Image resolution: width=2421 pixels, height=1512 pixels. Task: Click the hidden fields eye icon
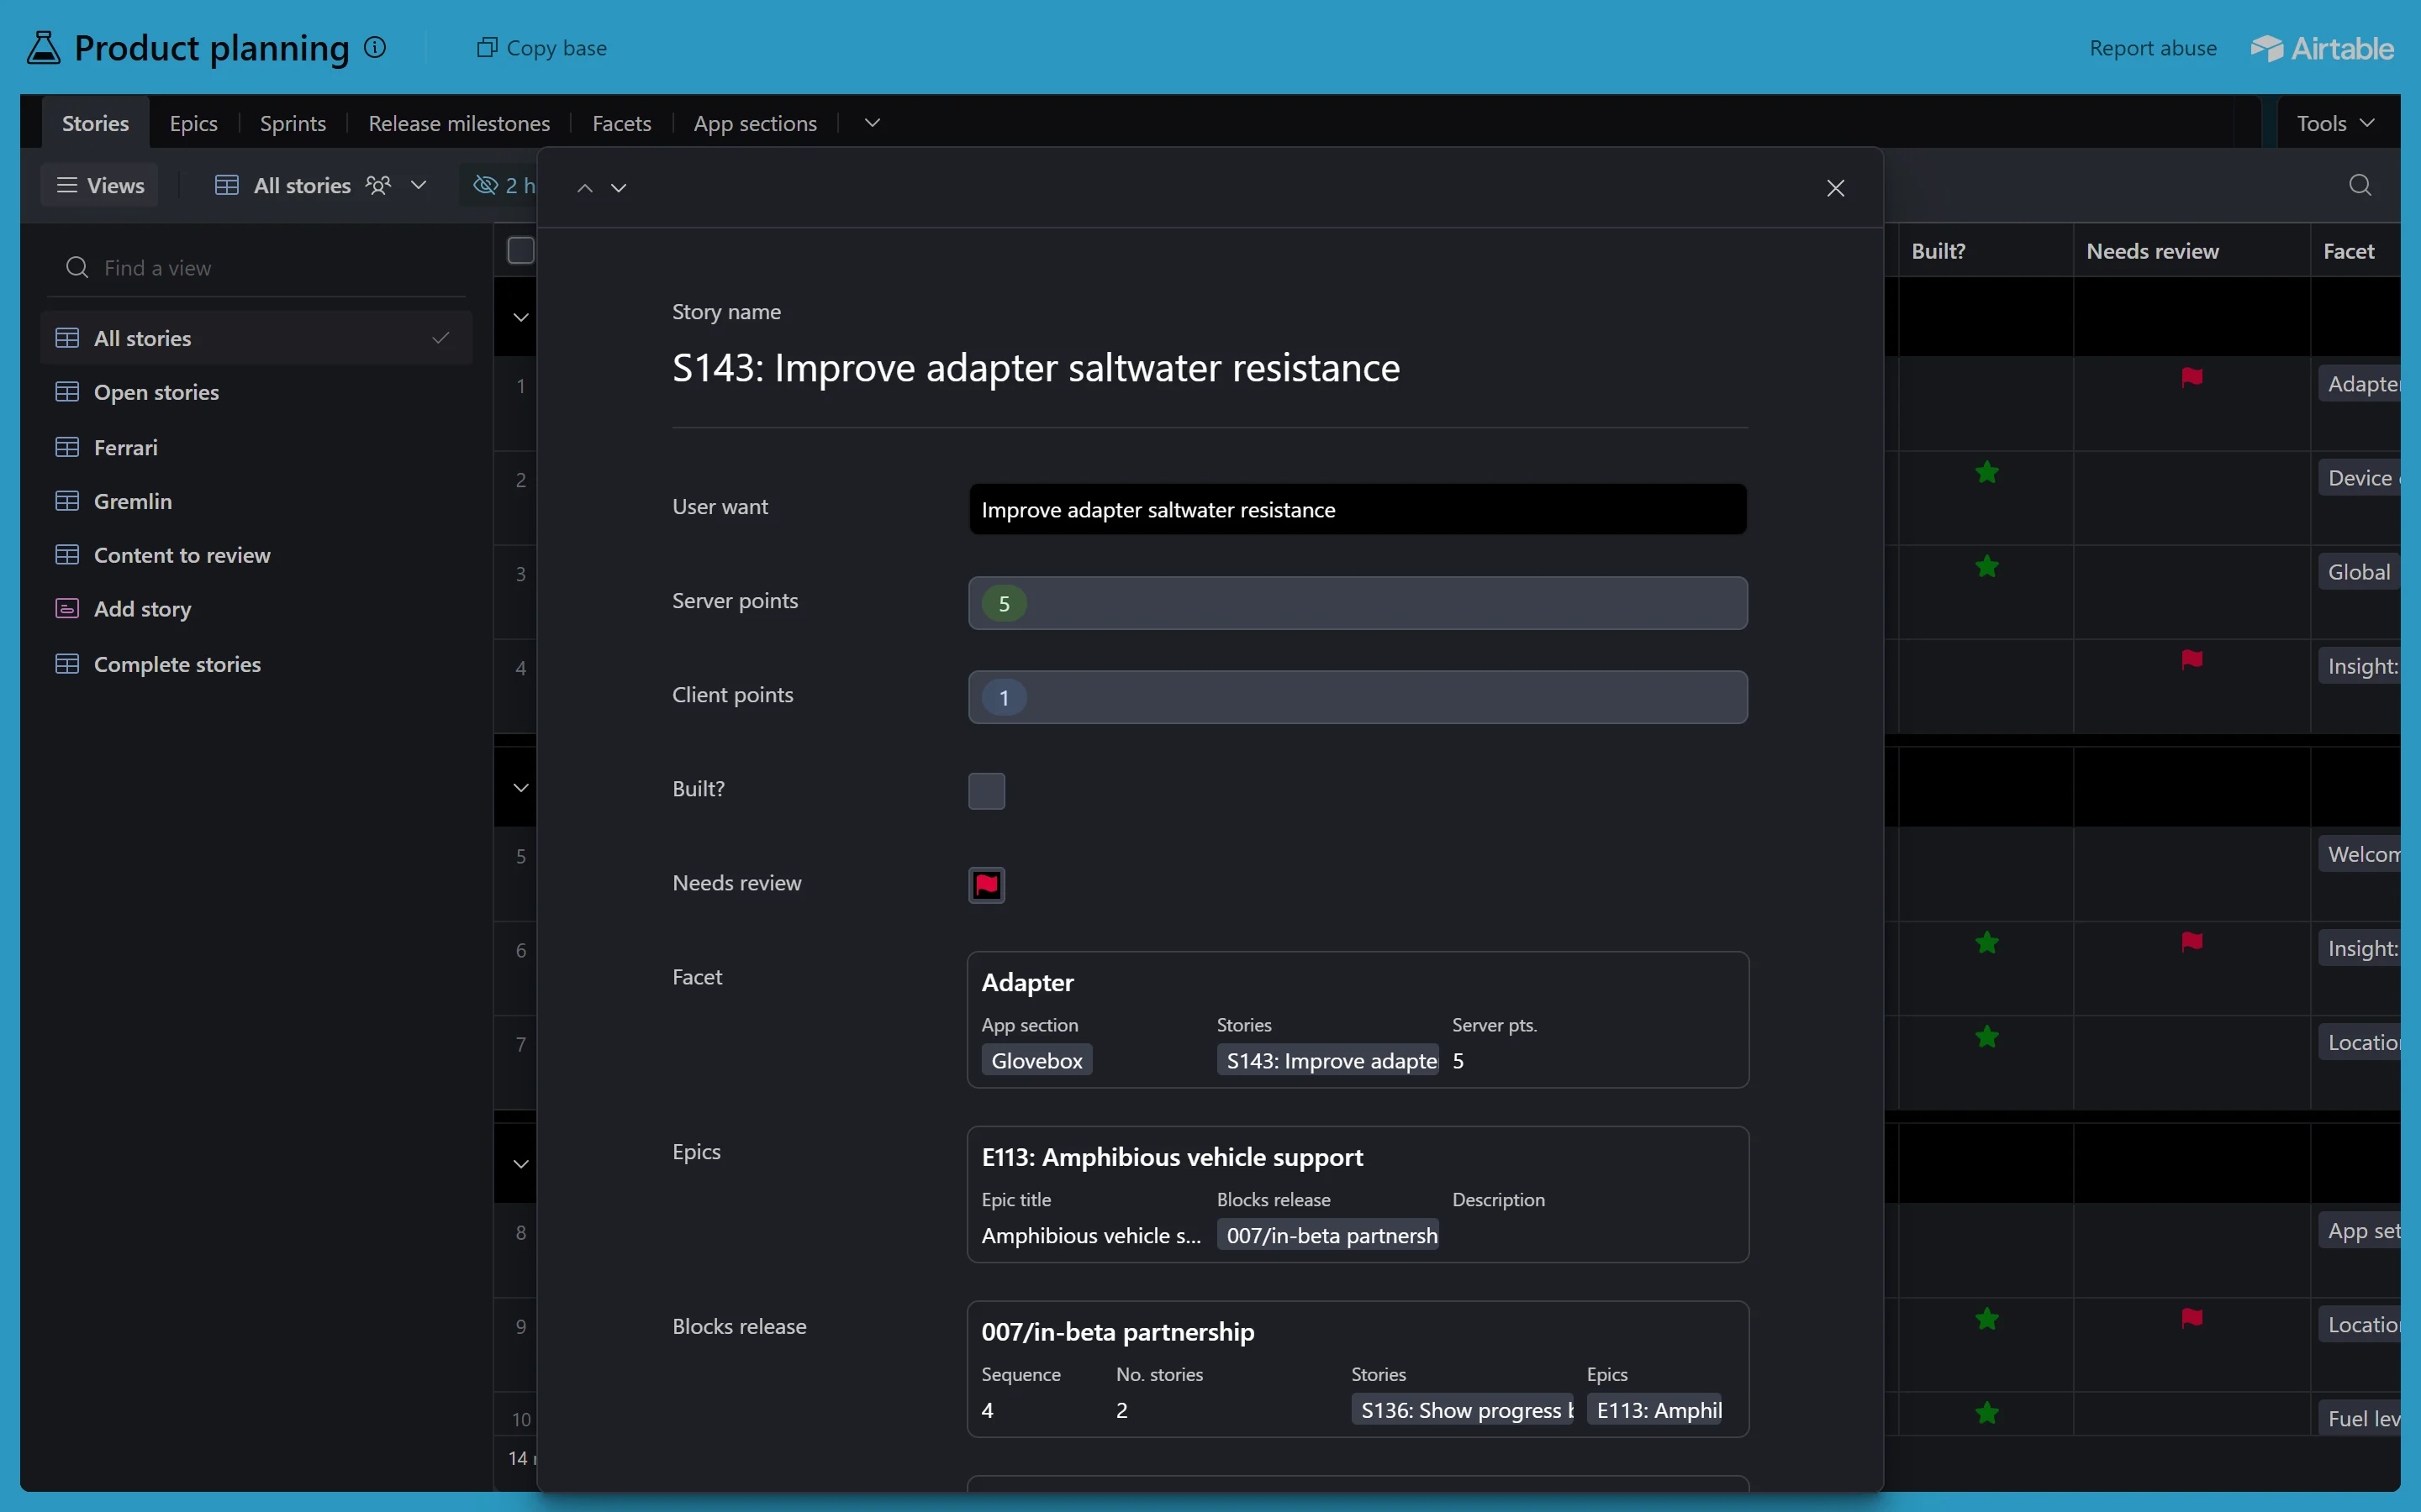pyautogui.click(x=485, y=185)
